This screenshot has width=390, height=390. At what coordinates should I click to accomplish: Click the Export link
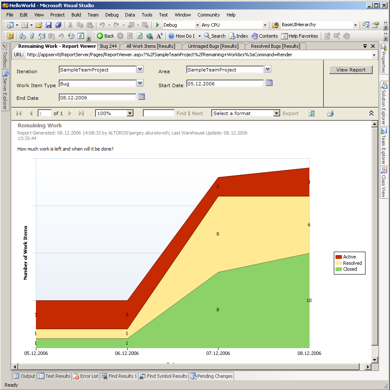click(290, 113)
